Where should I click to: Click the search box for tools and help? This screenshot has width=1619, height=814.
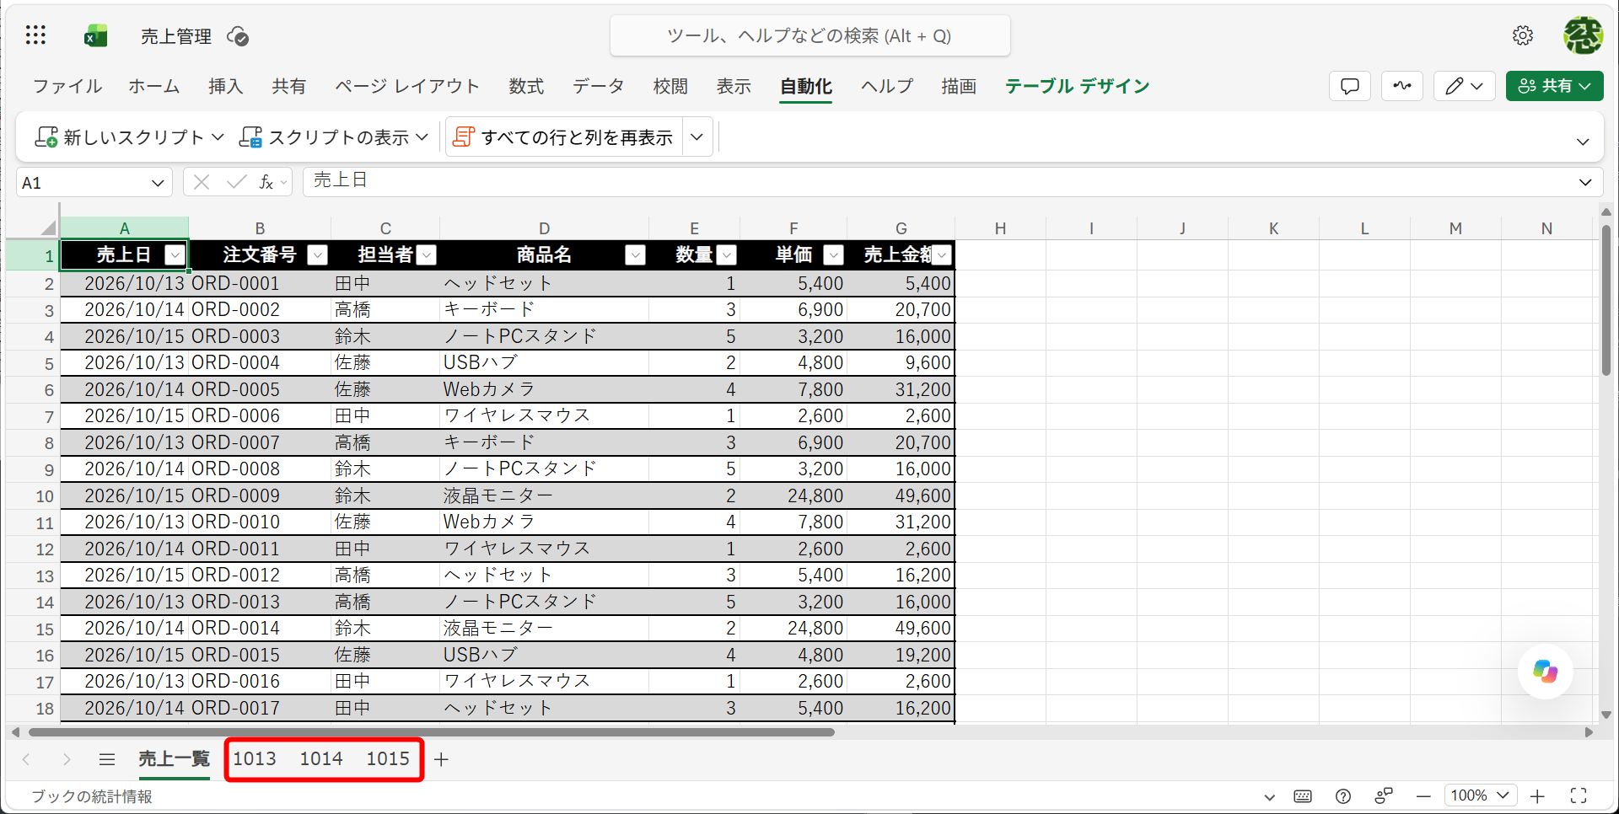pyautogui.click(x=809, y=35)
